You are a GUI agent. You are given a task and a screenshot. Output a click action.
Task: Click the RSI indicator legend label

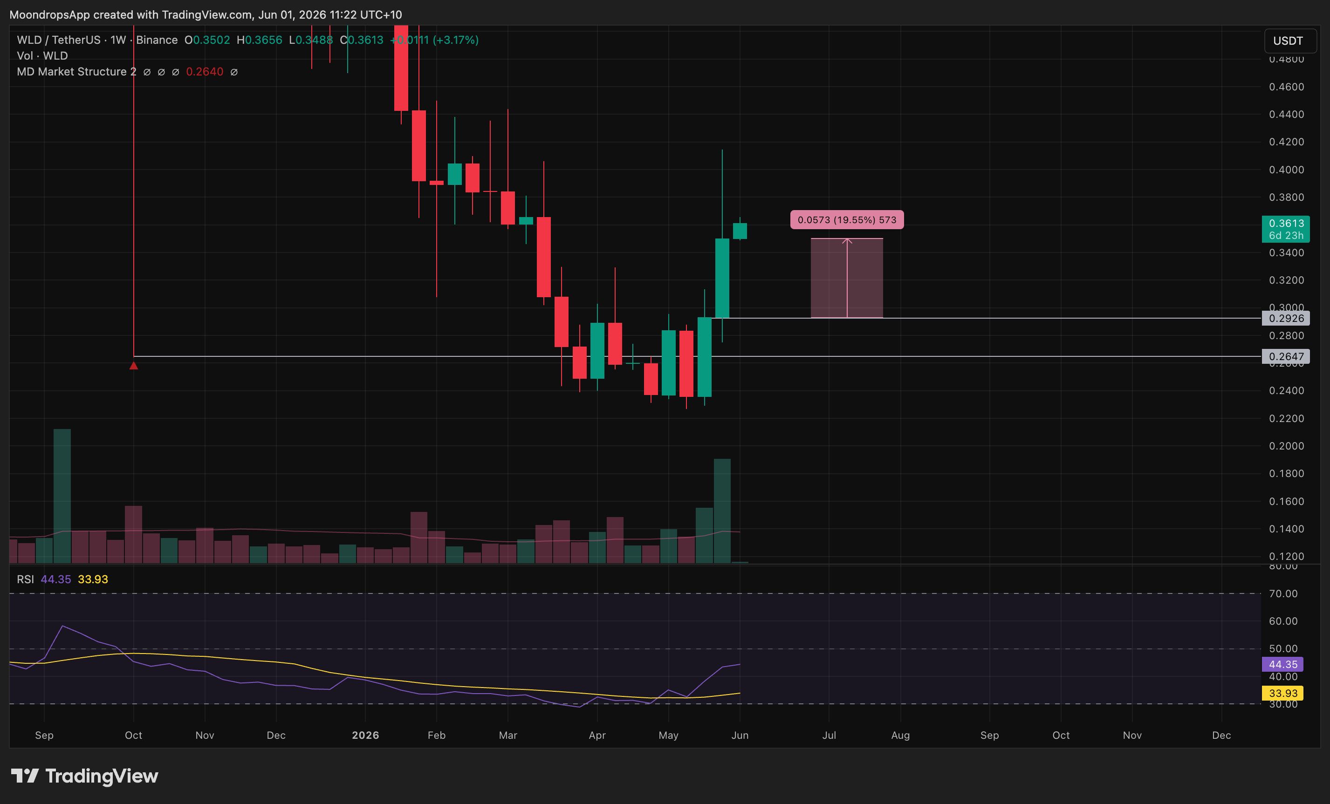25,579
